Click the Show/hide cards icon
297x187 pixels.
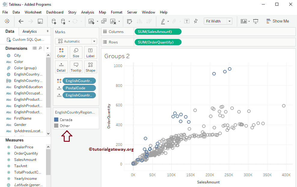pos(243,21)
